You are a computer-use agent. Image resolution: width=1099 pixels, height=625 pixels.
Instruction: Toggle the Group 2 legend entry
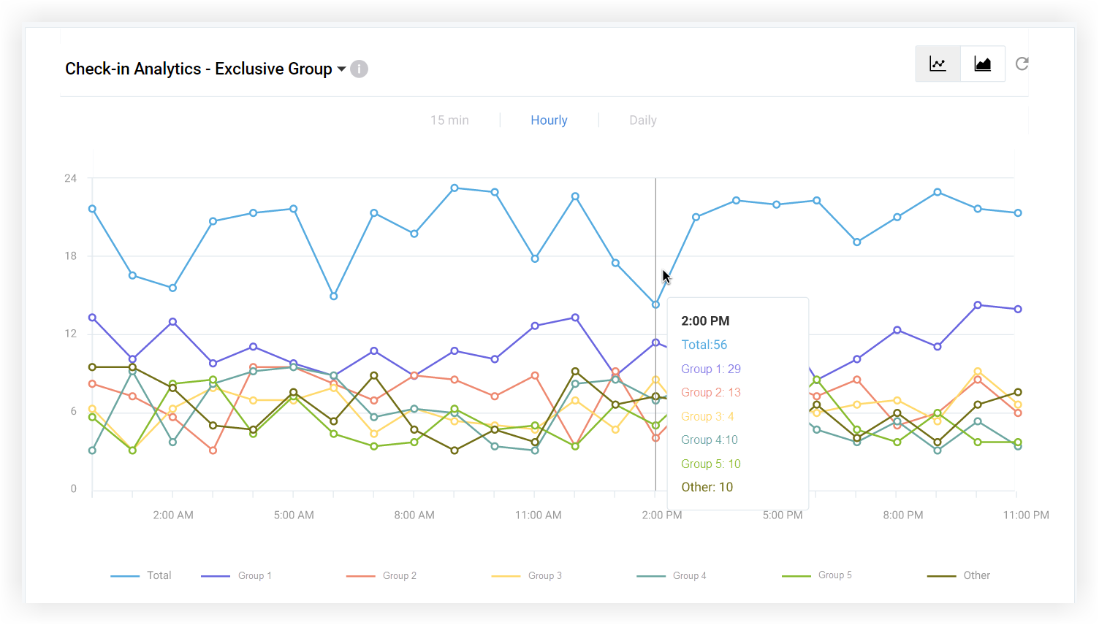click(x=381, y=575)
